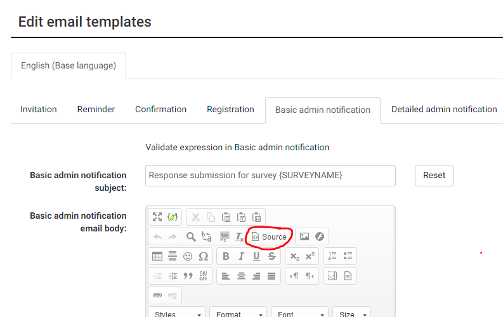Center align the text
This screenshot has width=503, height=317.
[x=241, y=276]
